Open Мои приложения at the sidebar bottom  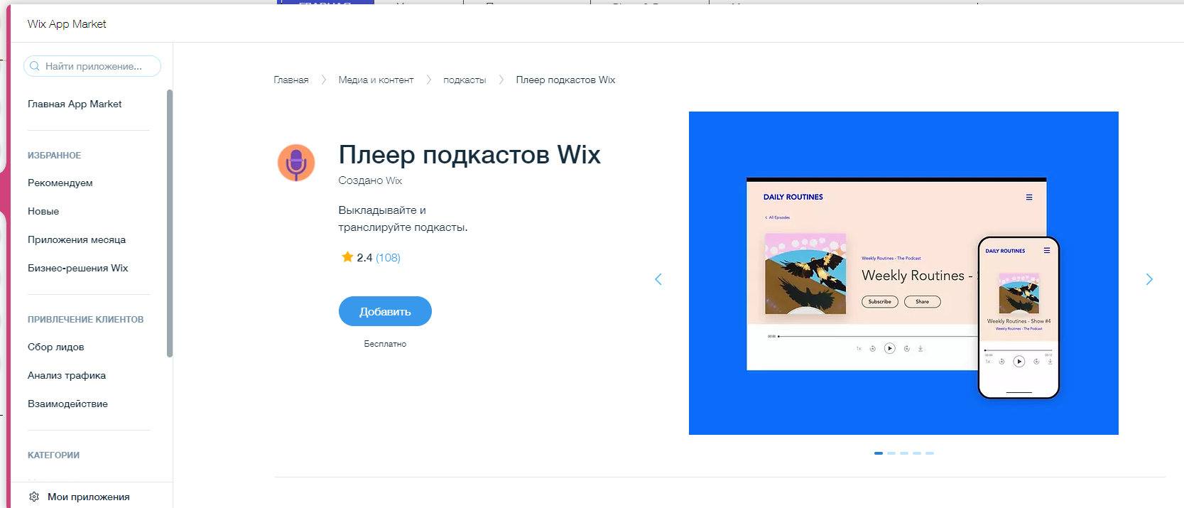(x=89, y=497)
